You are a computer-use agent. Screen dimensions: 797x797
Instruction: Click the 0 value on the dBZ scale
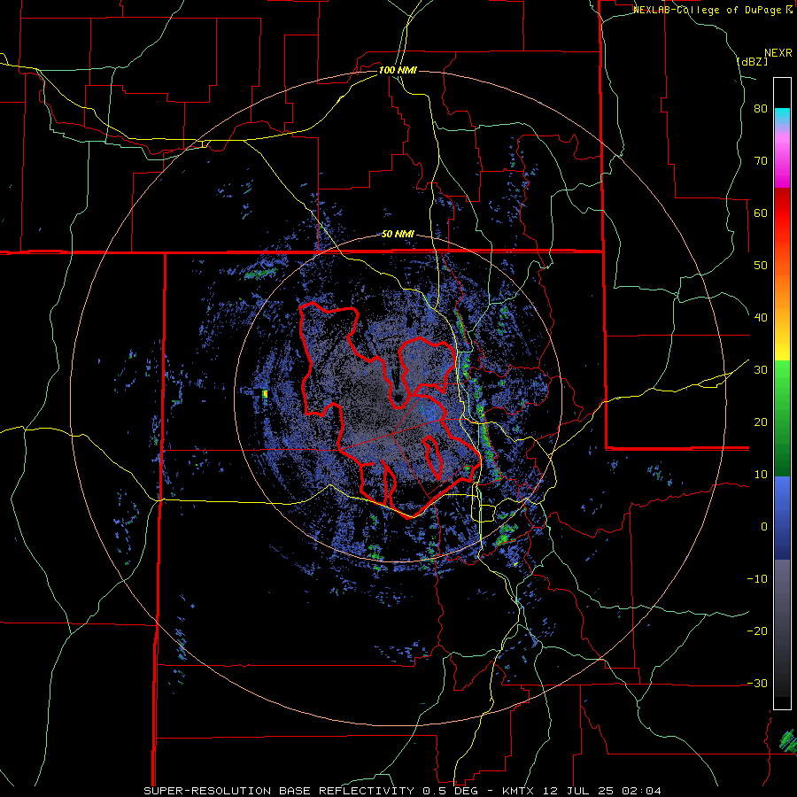(764, 527)
